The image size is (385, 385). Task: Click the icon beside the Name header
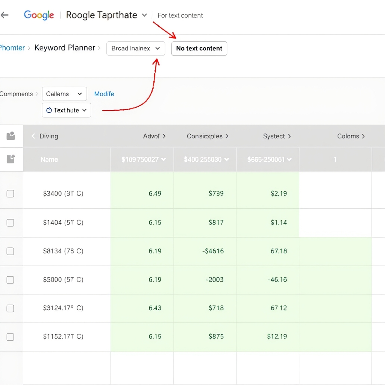[x=11, y=159]
